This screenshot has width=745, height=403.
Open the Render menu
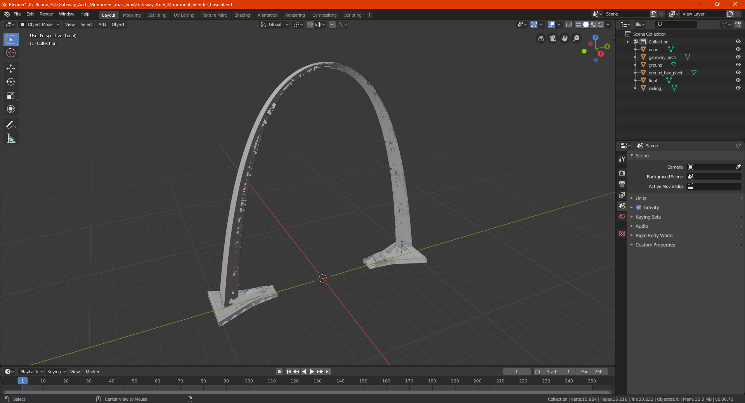tap(46, 14)
